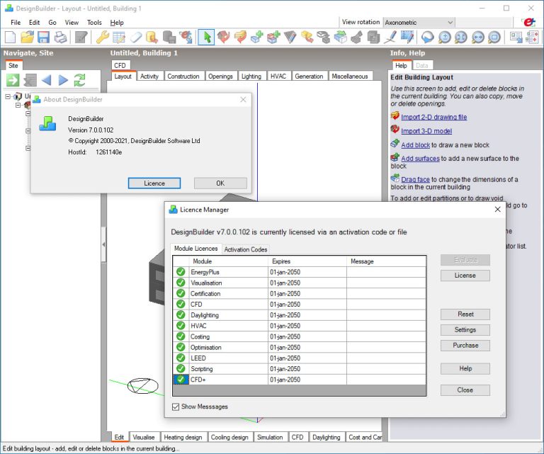
Task: Toggle the Show Messages checkbox
Action: (x=176, y=407)
